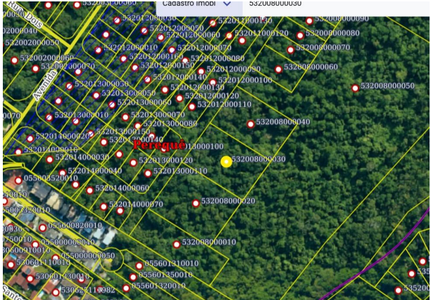Click the yellow marker for parcel 532008000030
This screenshot has height=300, width=431.
tap(226, 162)
